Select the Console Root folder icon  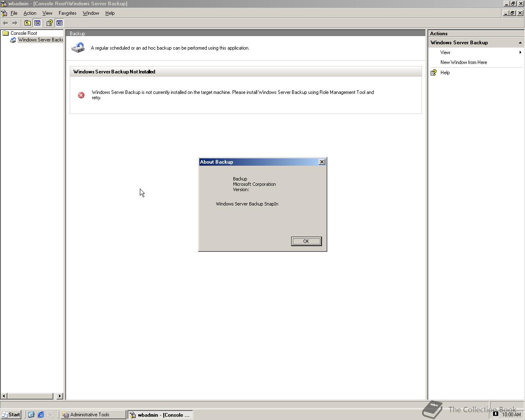6,33
